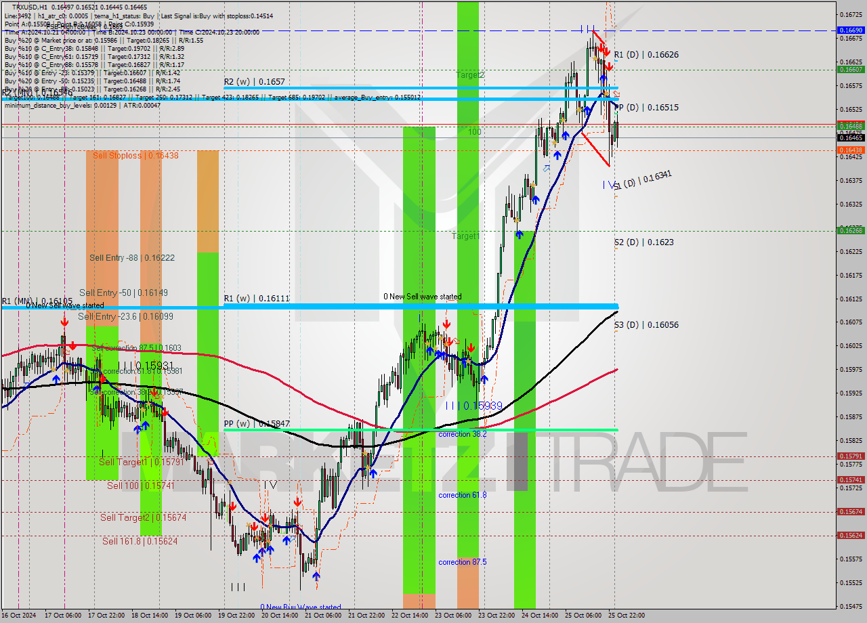Select the S3 (D) | 0.16056 label
Image resolution: width=867 pixels, height=623 pixels.
(x=646, y=324)
